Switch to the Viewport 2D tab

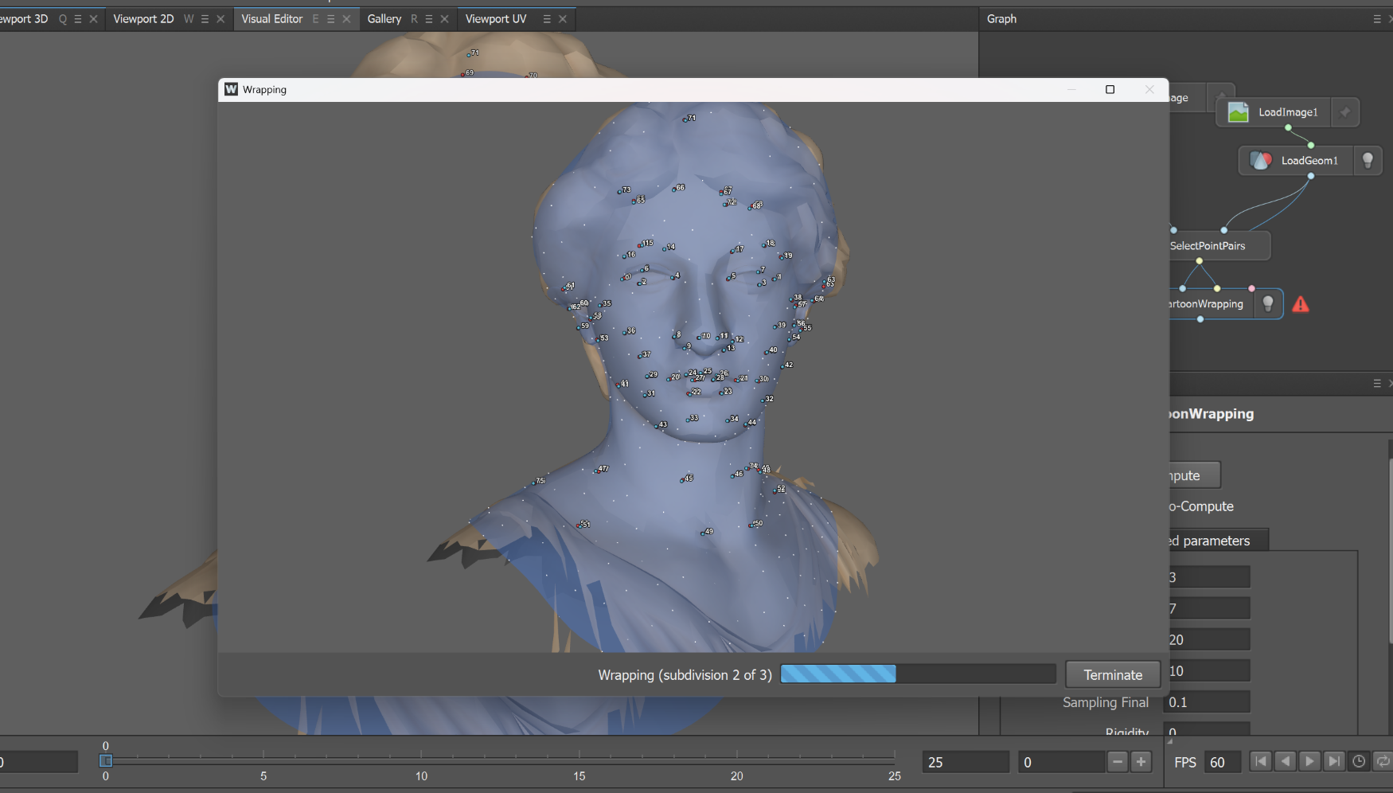click(143, 19)
